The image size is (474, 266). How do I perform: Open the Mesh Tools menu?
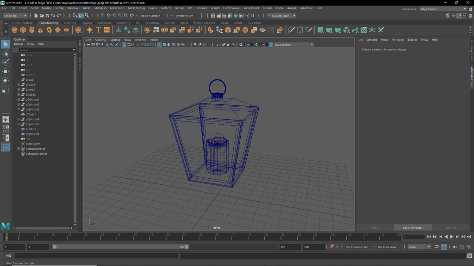tap(117, 8)
